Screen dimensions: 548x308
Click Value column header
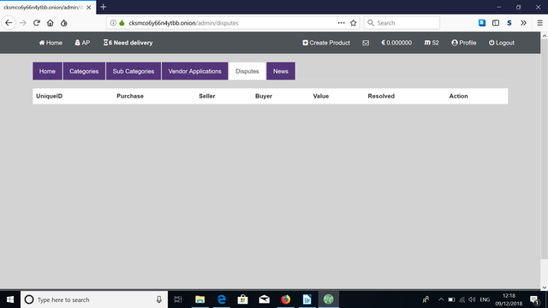pyautogui.click(x=321, y=96)
